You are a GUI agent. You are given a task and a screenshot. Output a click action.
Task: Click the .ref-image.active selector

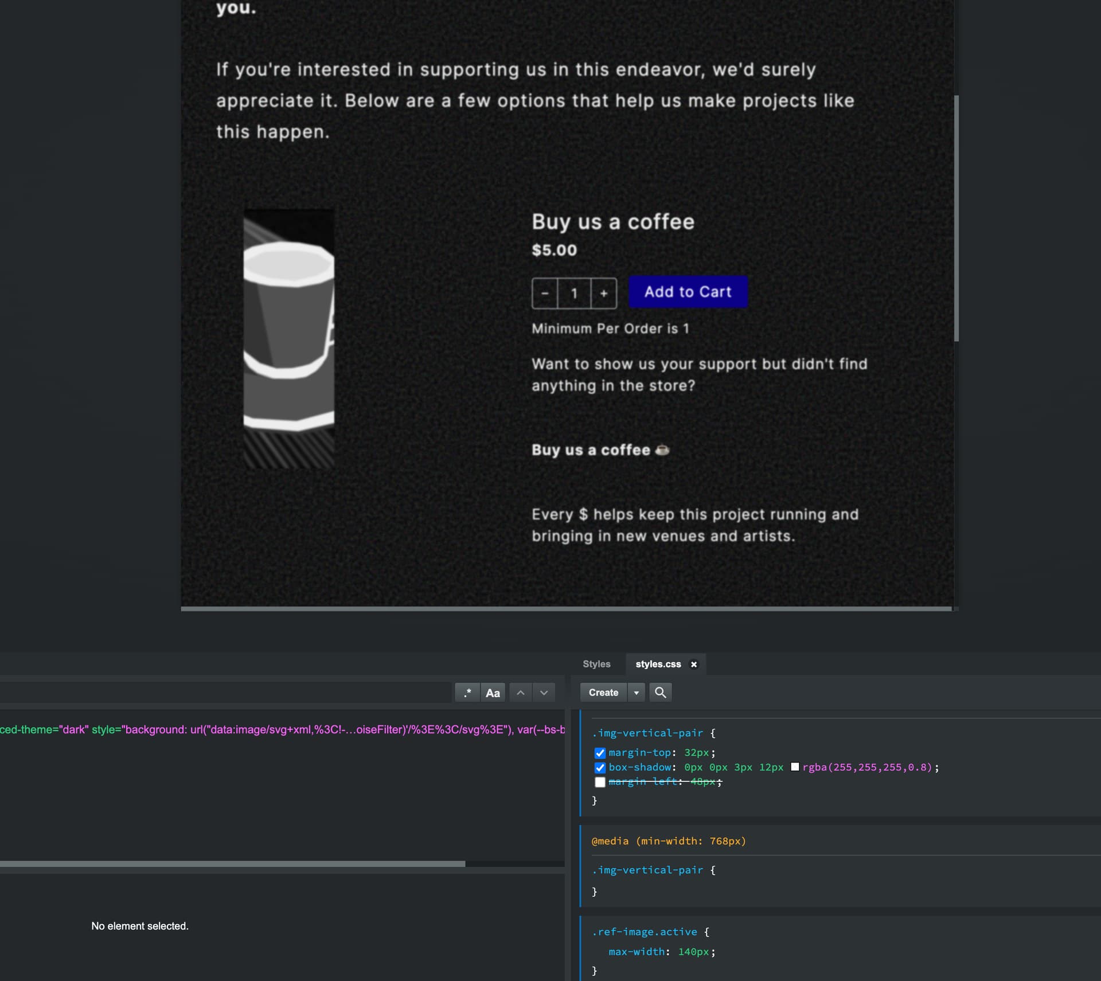pyautogui.click(x=645, y=932)
